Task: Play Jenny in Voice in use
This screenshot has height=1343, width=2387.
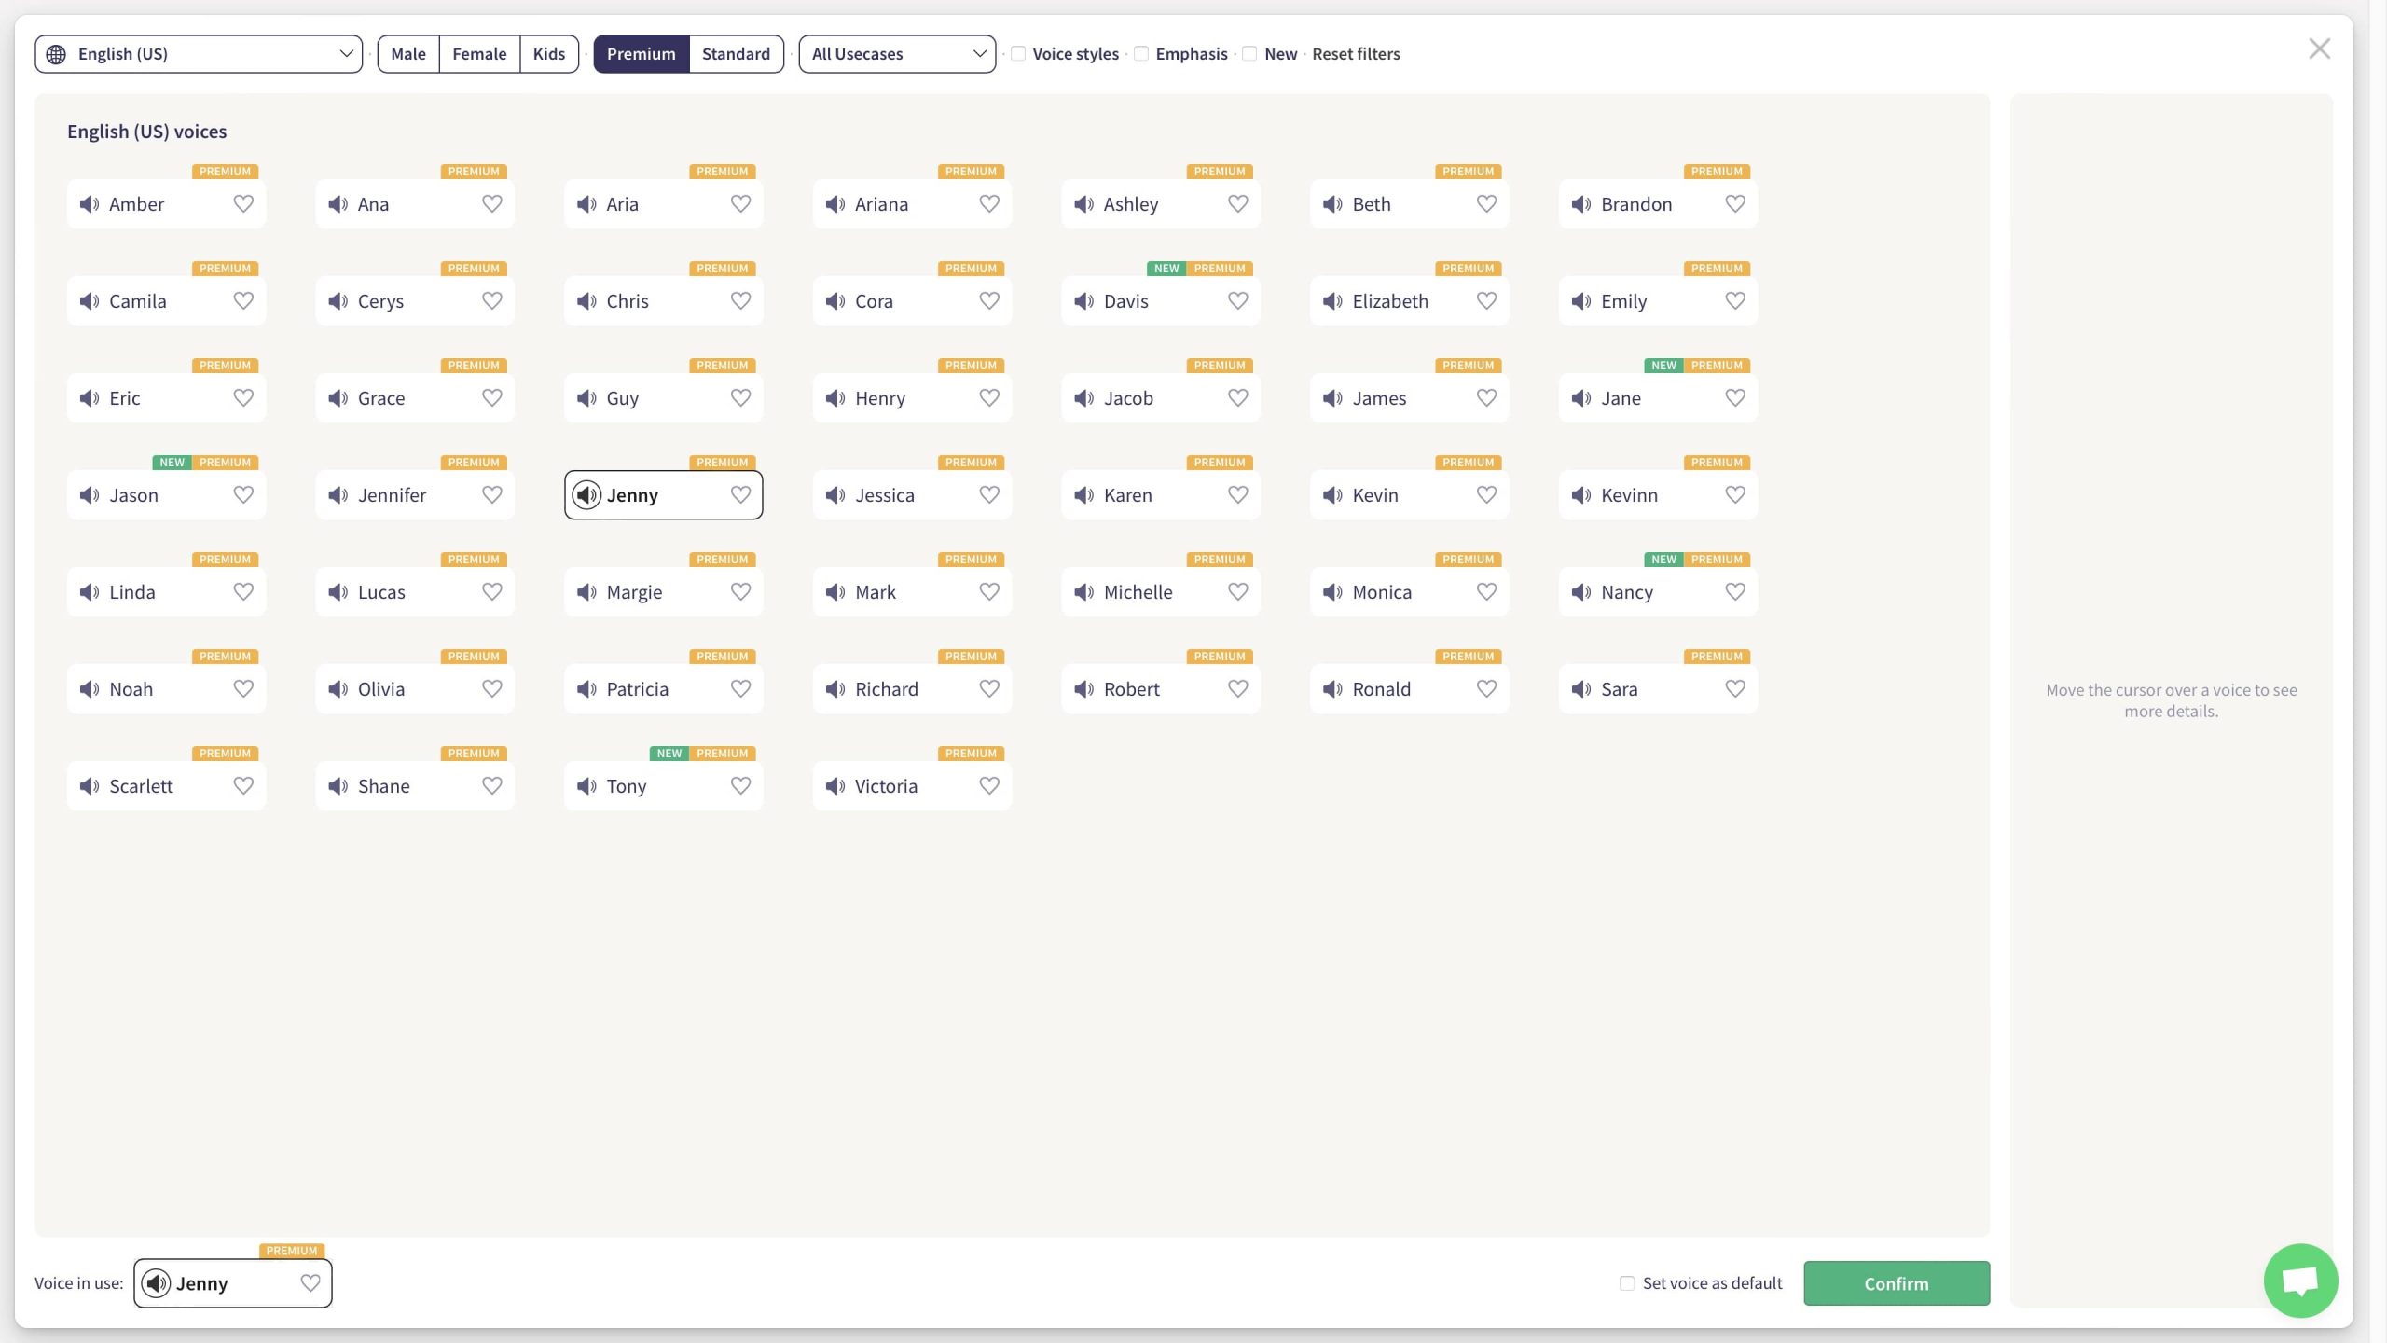Action: [x=157, y=1283]
